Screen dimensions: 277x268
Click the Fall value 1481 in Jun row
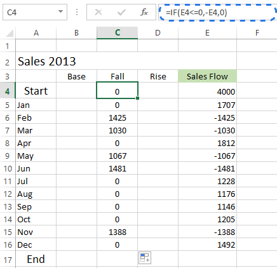click(x=118, y=168)
